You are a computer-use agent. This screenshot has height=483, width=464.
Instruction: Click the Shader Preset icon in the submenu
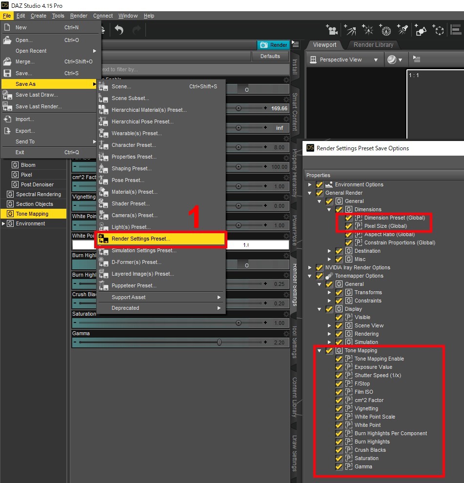point(103,203)
